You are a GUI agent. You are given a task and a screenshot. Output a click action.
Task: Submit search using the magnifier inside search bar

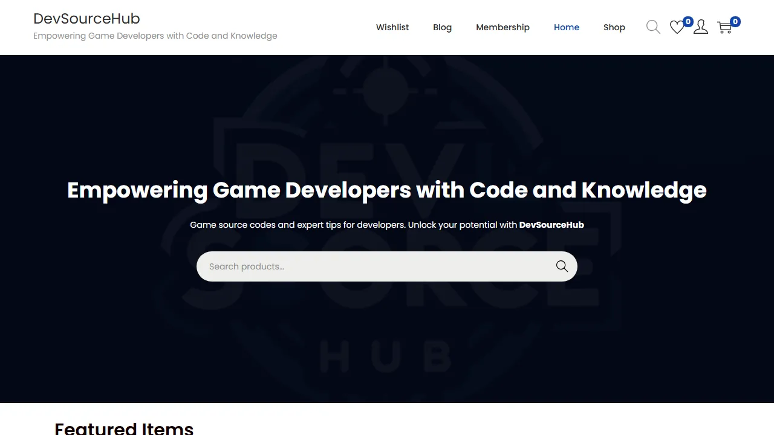561,266
